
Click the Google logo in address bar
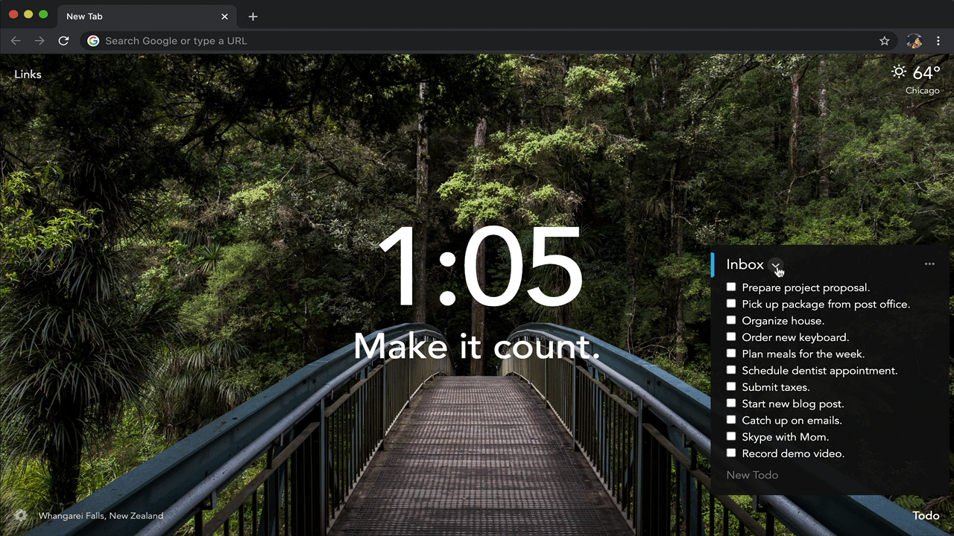click(x=93, y=41)
